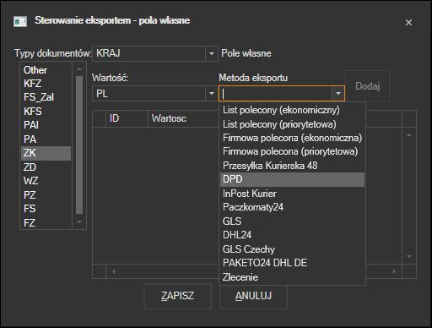Select FS_Zal document type
This screenshot has width=432, height=328.
[46, 97]
